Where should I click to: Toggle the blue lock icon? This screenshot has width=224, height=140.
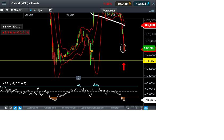(x=30, y=10)
